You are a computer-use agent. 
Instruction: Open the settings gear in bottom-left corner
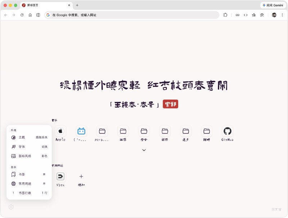[11, 207]
